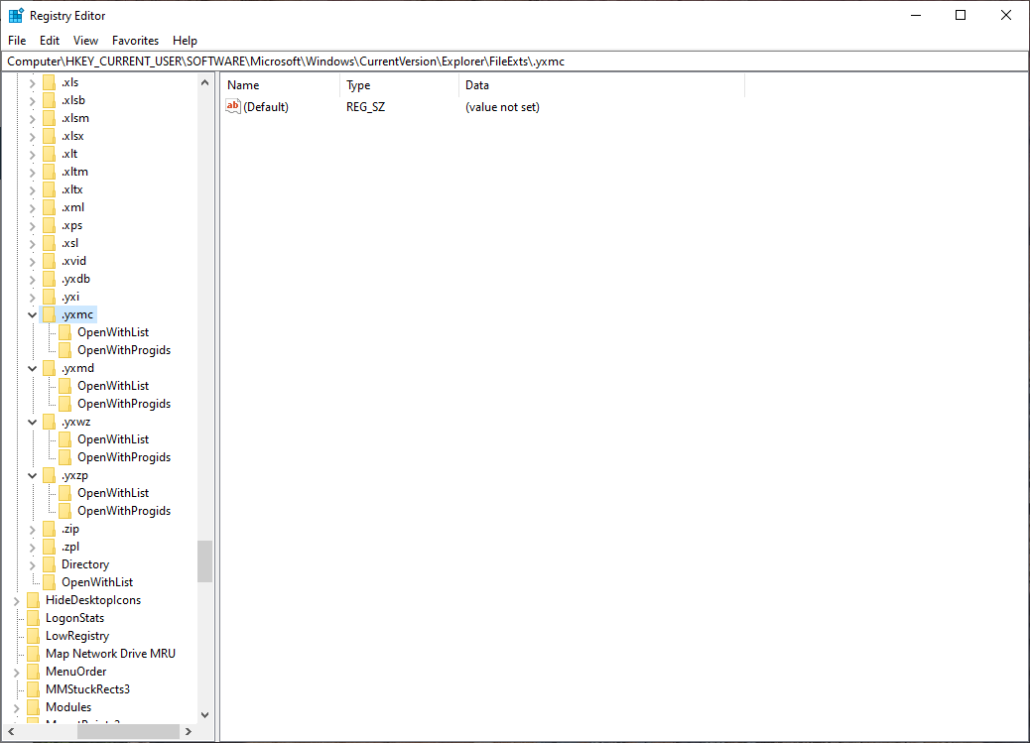1030x743 pixels.
Task: Expand the .zip key
Action: pos(32,528)
